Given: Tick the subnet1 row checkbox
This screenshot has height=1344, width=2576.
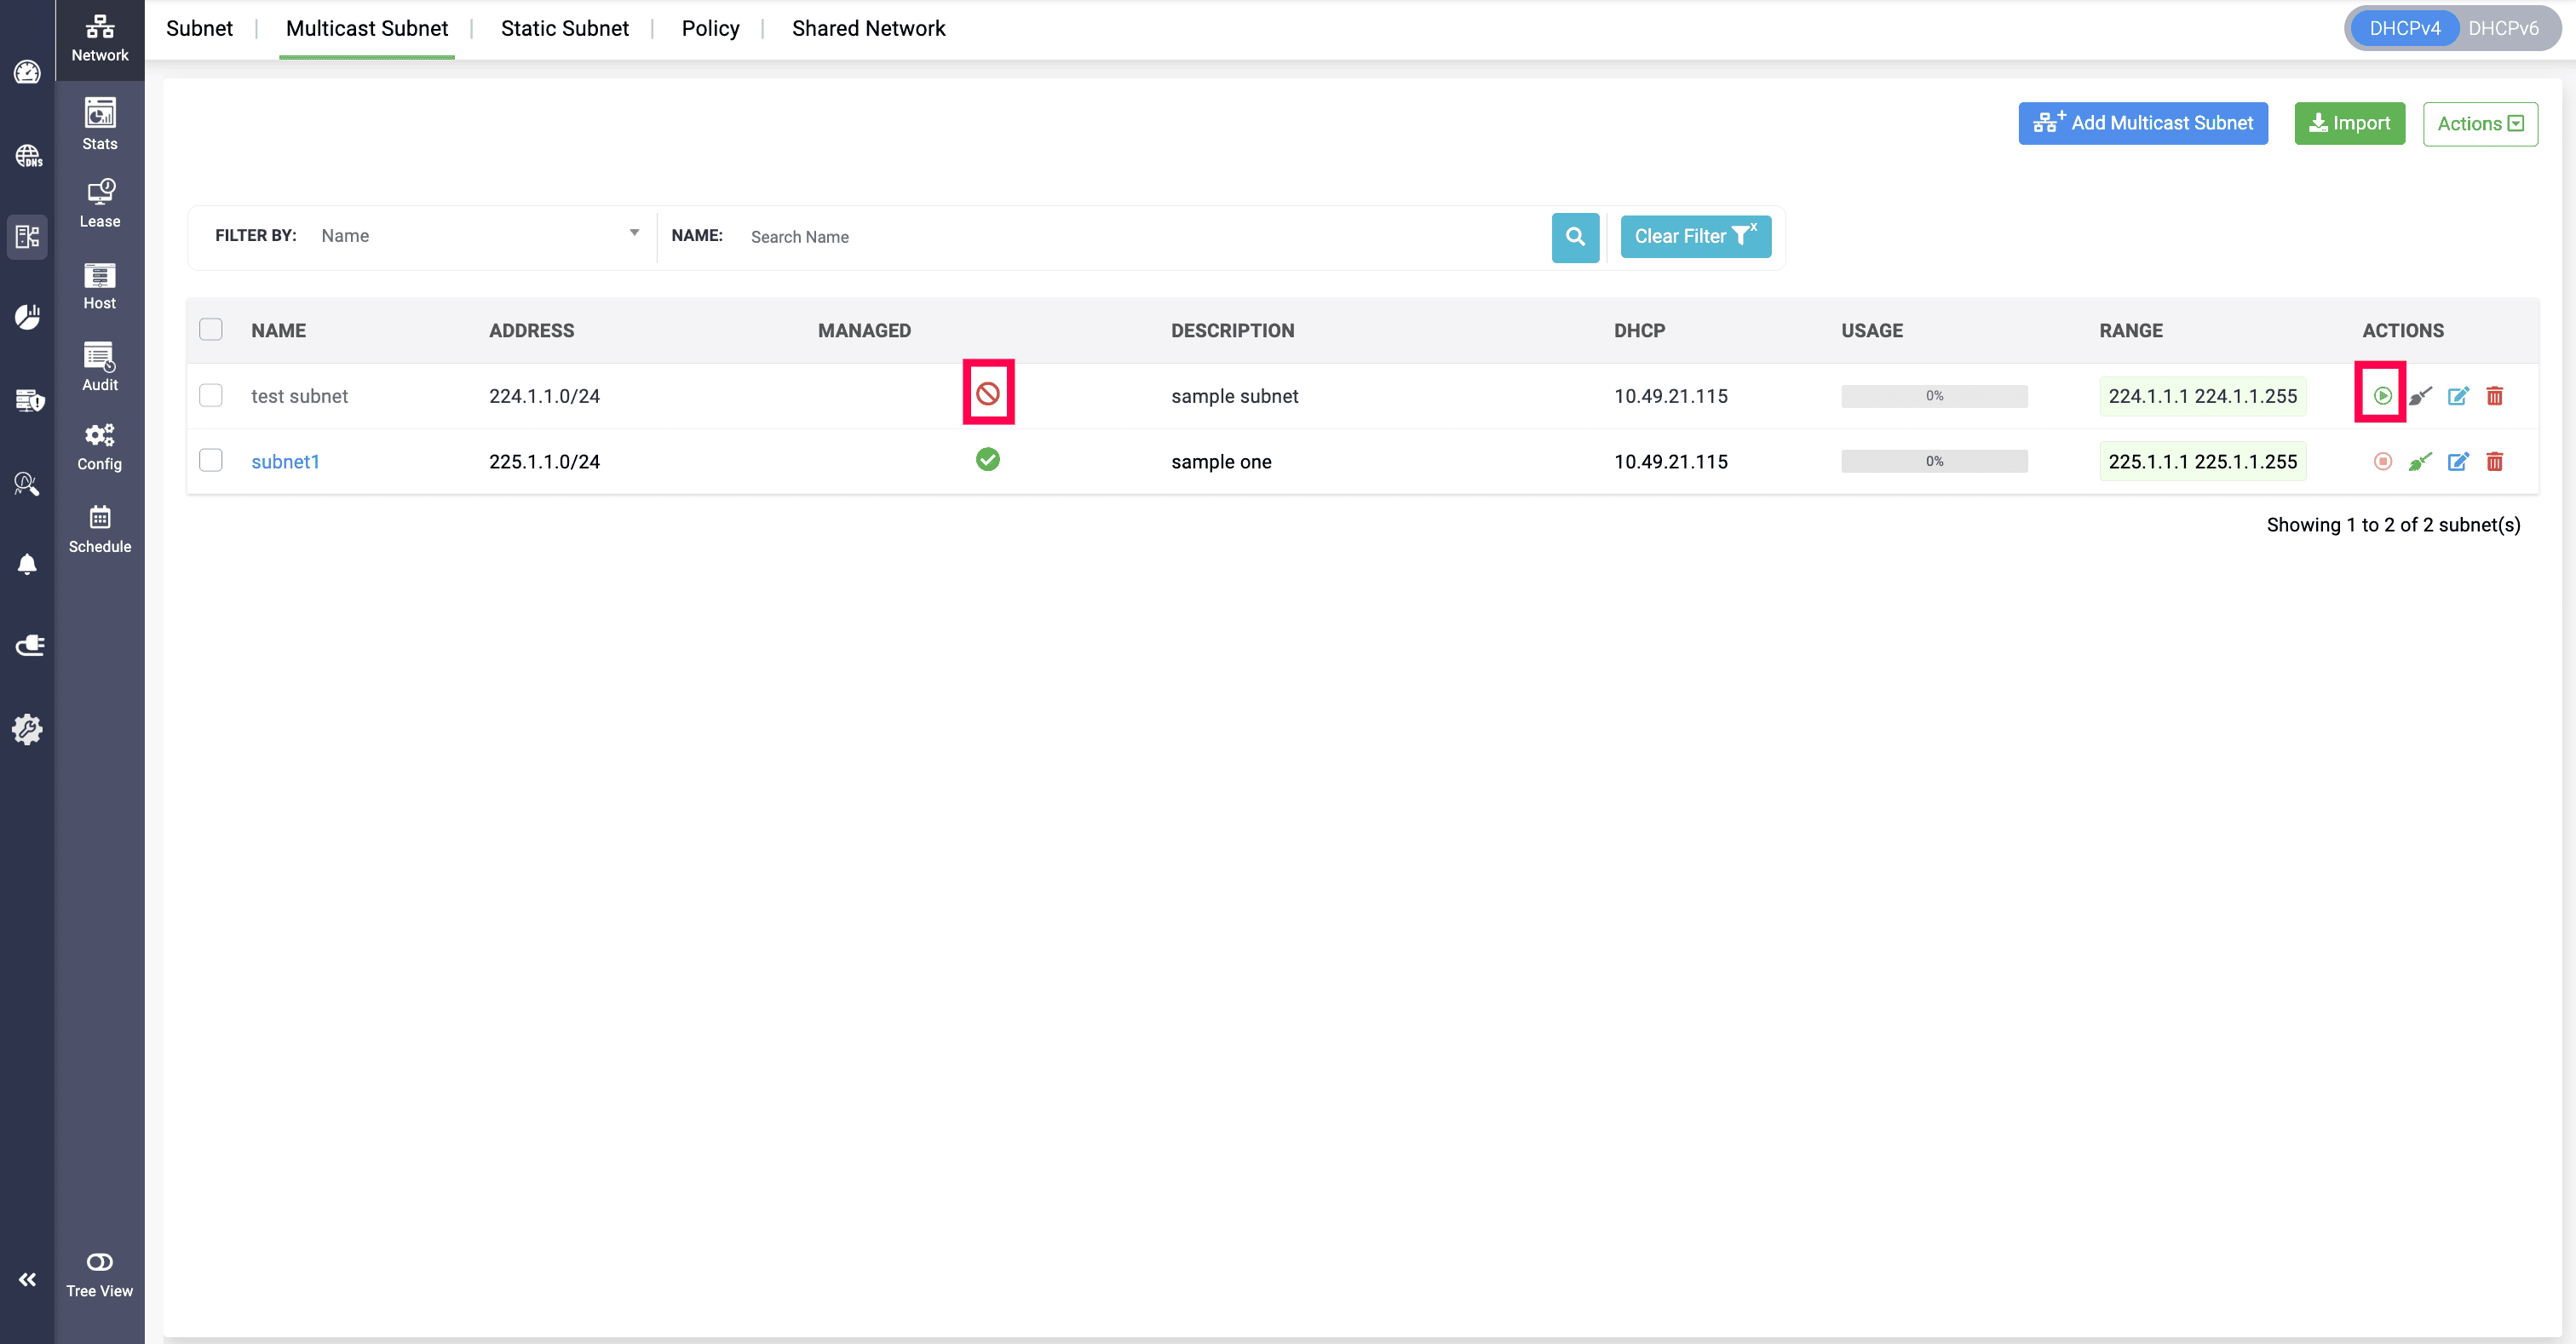Looking at the screenshot, I should [211, 460].
